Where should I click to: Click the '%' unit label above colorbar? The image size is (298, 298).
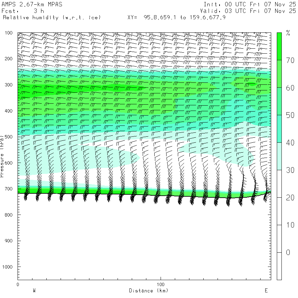288,33
